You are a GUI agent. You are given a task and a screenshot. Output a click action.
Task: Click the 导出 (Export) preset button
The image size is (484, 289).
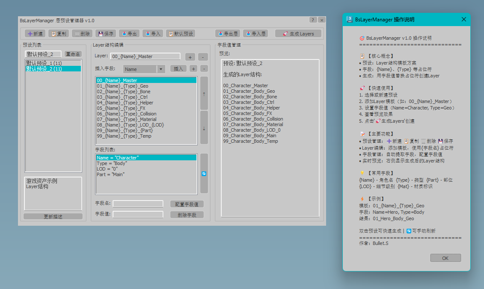[129, 34]
